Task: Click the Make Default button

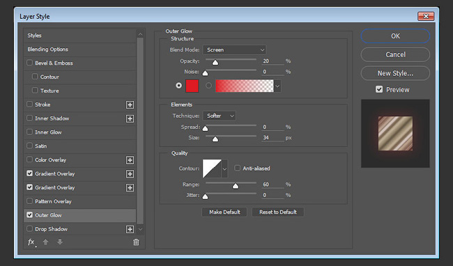Action: pyautogui.click(x=224, y=212)
